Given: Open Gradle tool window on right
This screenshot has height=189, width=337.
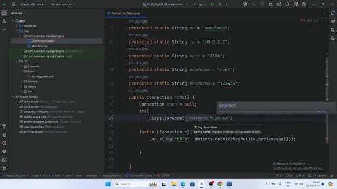Looking at the screenshot, I should (x=333, y=22).
